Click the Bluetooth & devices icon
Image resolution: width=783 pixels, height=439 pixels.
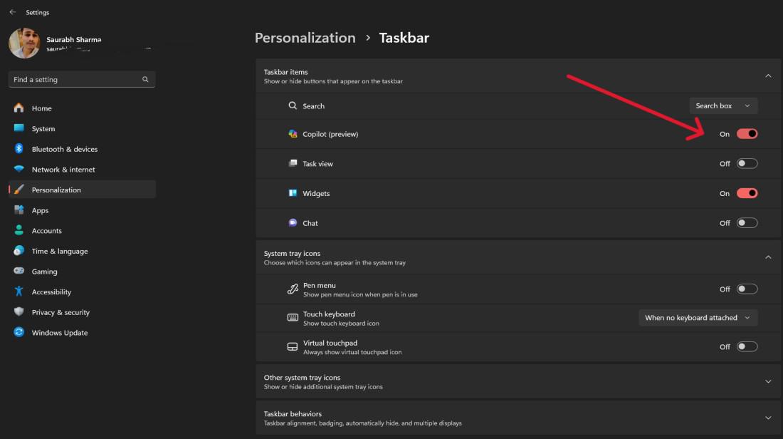(19, 149)
